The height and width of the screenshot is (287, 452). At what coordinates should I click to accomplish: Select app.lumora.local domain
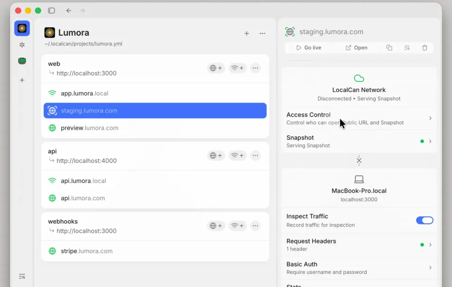click(155, 93)
